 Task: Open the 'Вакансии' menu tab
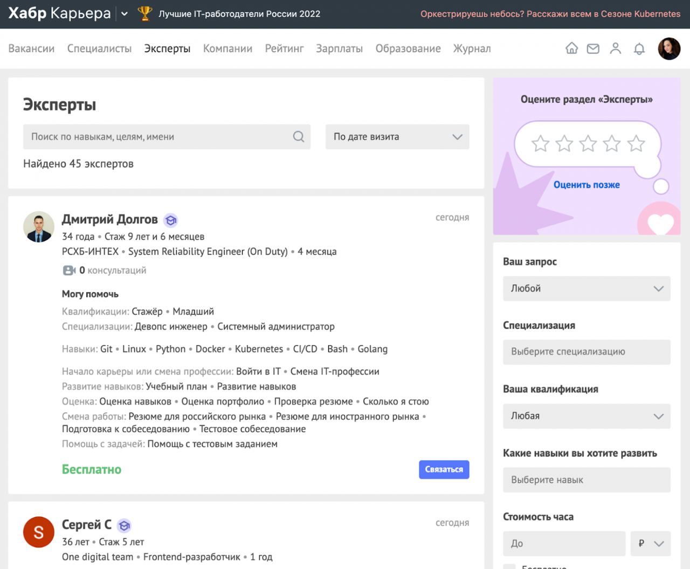coord(31,48)
